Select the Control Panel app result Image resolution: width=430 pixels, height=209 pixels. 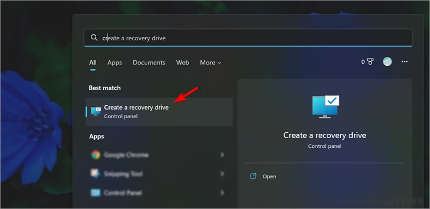pos(159,193)
